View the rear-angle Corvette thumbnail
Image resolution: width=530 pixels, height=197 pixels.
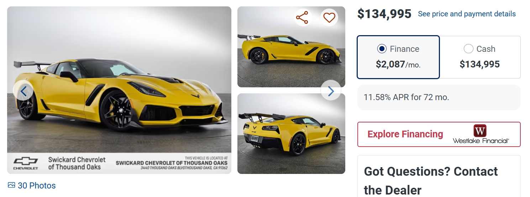pos(291,133)
